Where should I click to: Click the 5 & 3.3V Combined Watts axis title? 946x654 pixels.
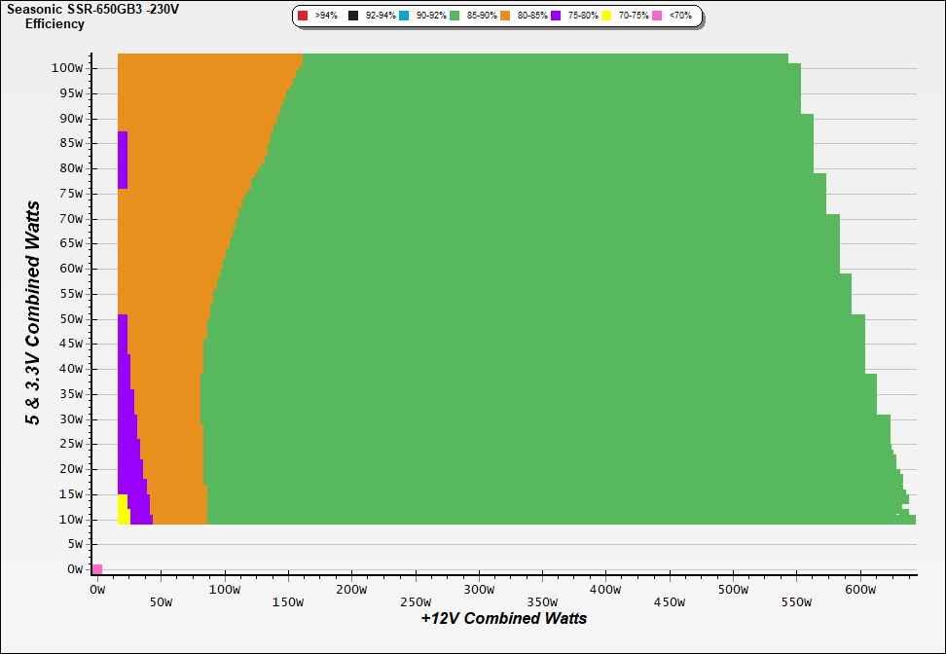coord(33,313)
